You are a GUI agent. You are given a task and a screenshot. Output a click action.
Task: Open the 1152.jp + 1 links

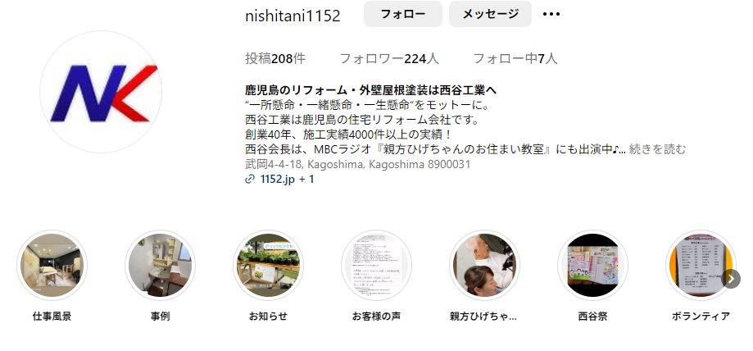(x=287, y=180)
